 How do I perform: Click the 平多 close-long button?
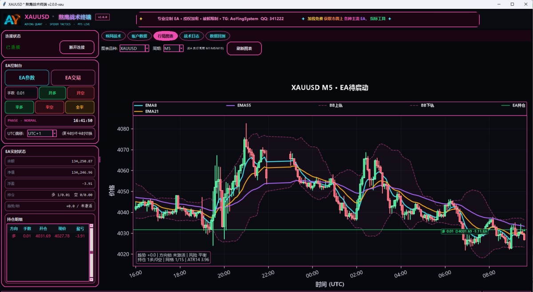tap(19, 107)
